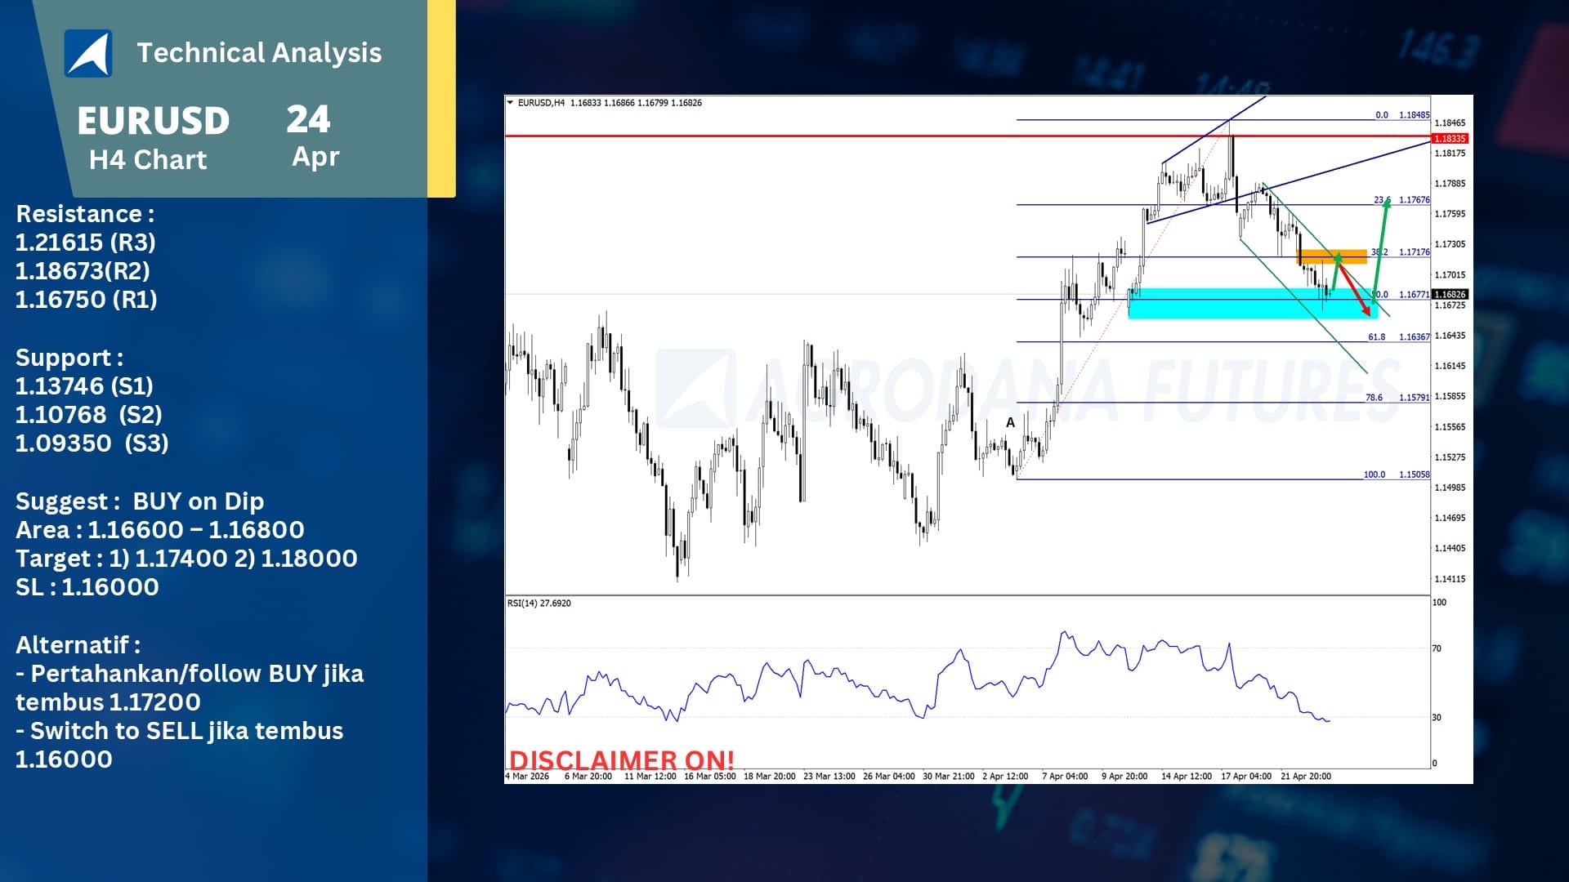Click the 100.0 Fibonacci level 1.15058 label
1569x882 pixels.
[1397, 474]
